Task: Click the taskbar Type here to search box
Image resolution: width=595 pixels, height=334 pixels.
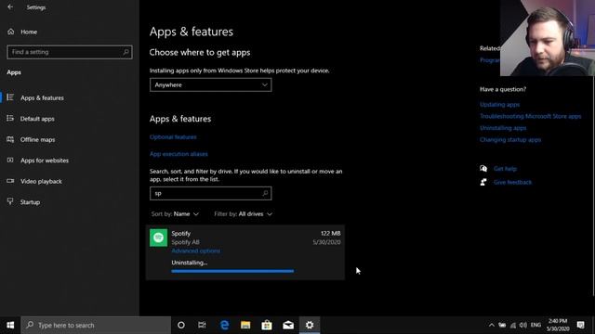Action: tap(96, 325)
